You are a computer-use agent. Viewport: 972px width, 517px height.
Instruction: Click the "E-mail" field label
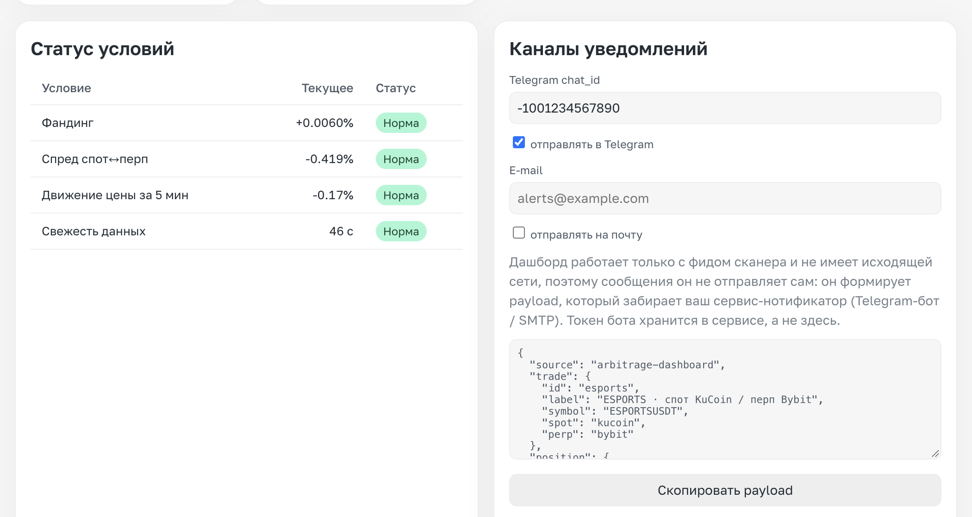pos(526,170)
